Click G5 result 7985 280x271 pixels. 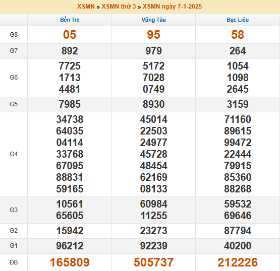point(70,104)
